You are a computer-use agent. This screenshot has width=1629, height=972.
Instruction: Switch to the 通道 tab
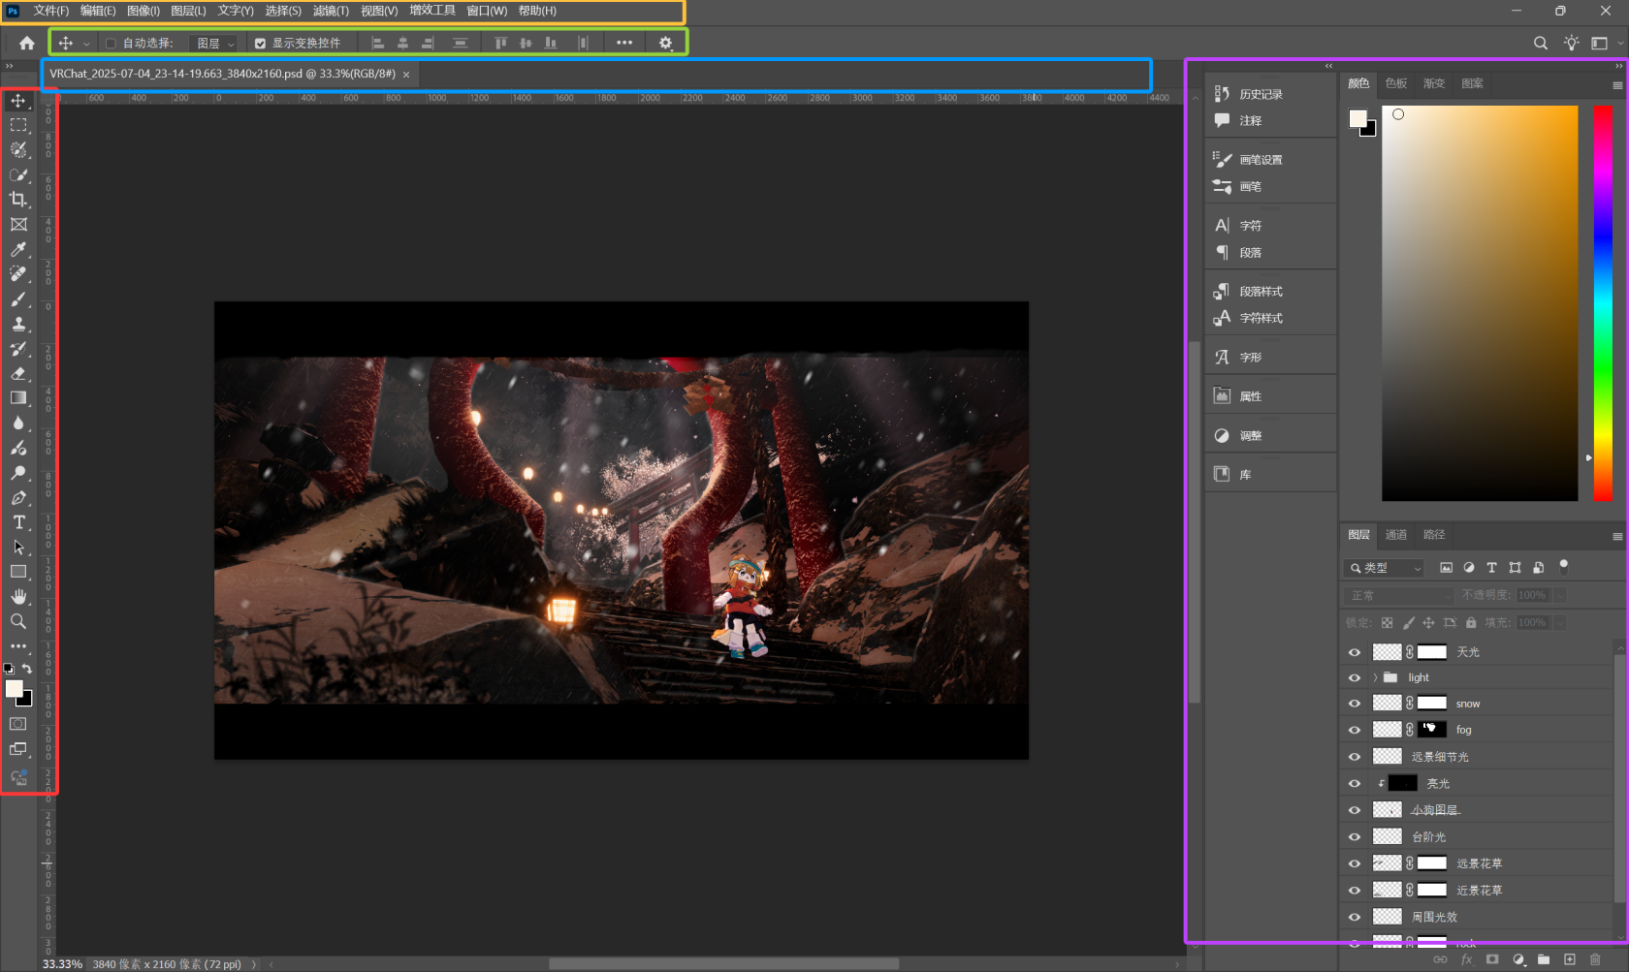[1396, 535]
